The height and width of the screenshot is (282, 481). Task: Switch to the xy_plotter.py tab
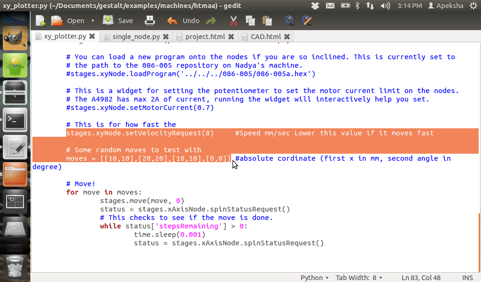tap(65, 36)
